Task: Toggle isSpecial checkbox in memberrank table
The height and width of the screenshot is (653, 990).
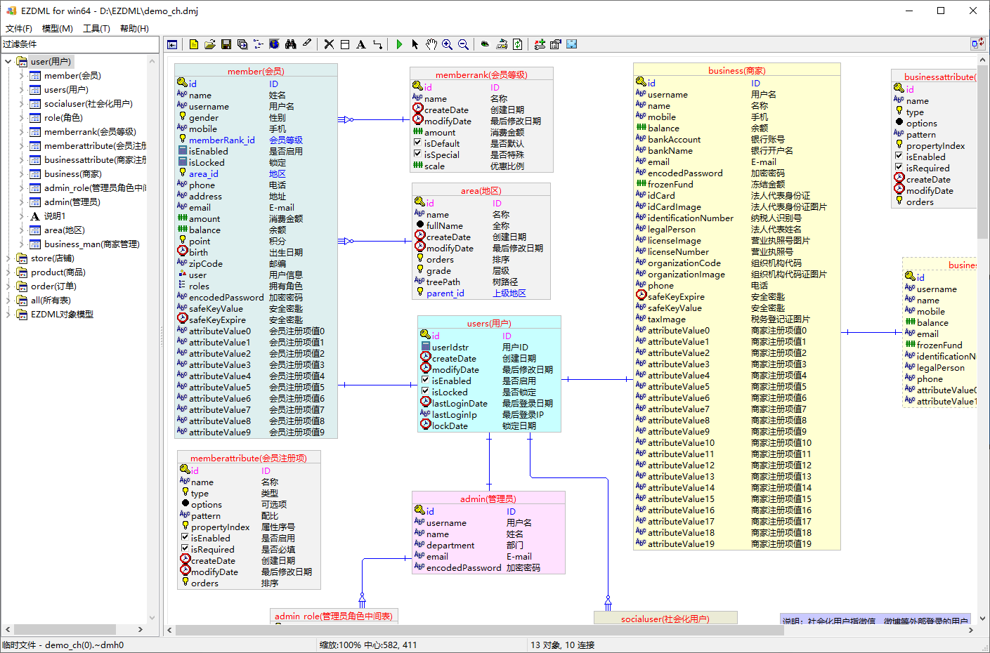Action: tap(417, 154)
